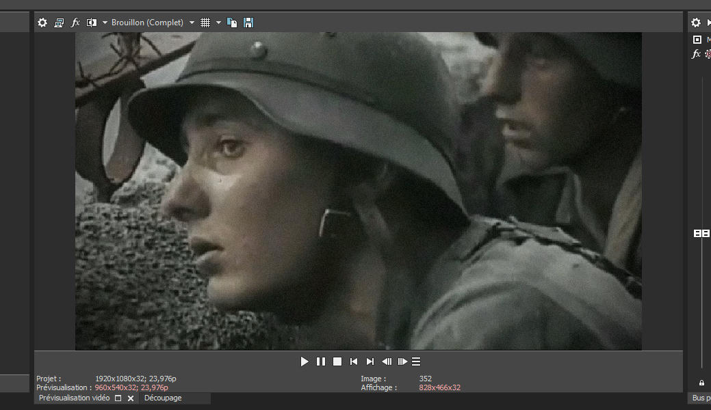Viewport: 711px width, 410px height.
Task: Click the Prévisualisation : label
Action: [64, 388]
